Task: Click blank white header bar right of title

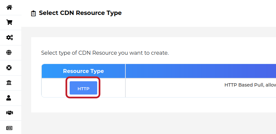Action: [199, 13]
